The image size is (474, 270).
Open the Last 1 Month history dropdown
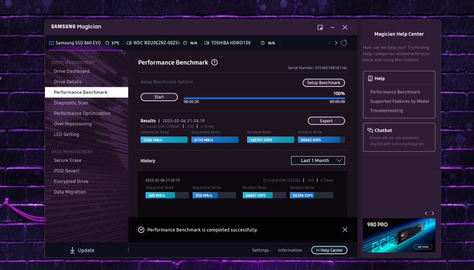tap(318, 160)
